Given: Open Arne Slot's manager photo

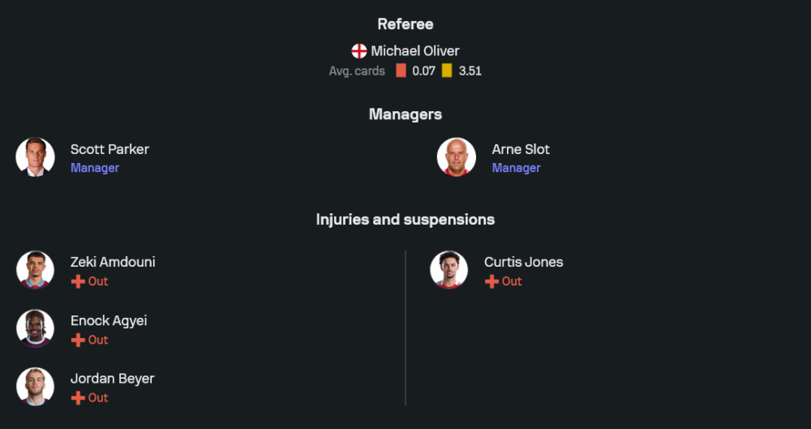Looking at the screenshot, I should point(457,157).
